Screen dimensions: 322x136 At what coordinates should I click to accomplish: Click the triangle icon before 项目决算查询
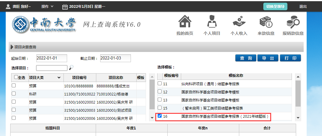click(12, 47)
